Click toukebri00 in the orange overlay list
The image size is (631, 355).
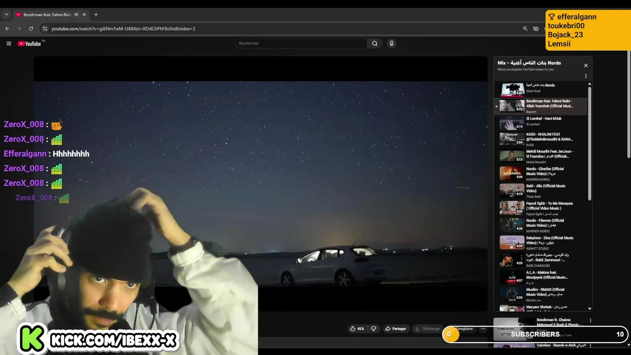point(566,26)
